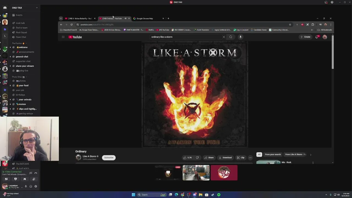Close the Ordinary - YouTube tab
This screenshot has width=352, height=198.
click(x=129, y=18)
